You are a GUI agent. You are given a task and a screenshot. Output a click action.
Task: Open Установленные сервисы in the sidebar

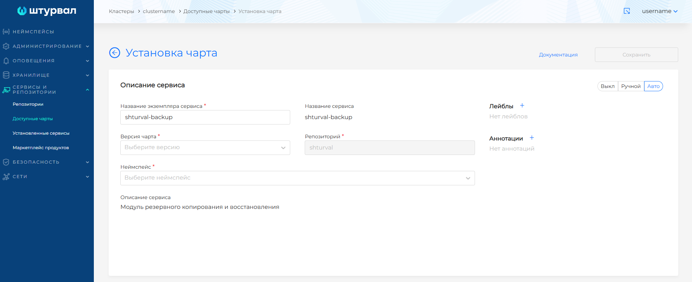[41, 133]
